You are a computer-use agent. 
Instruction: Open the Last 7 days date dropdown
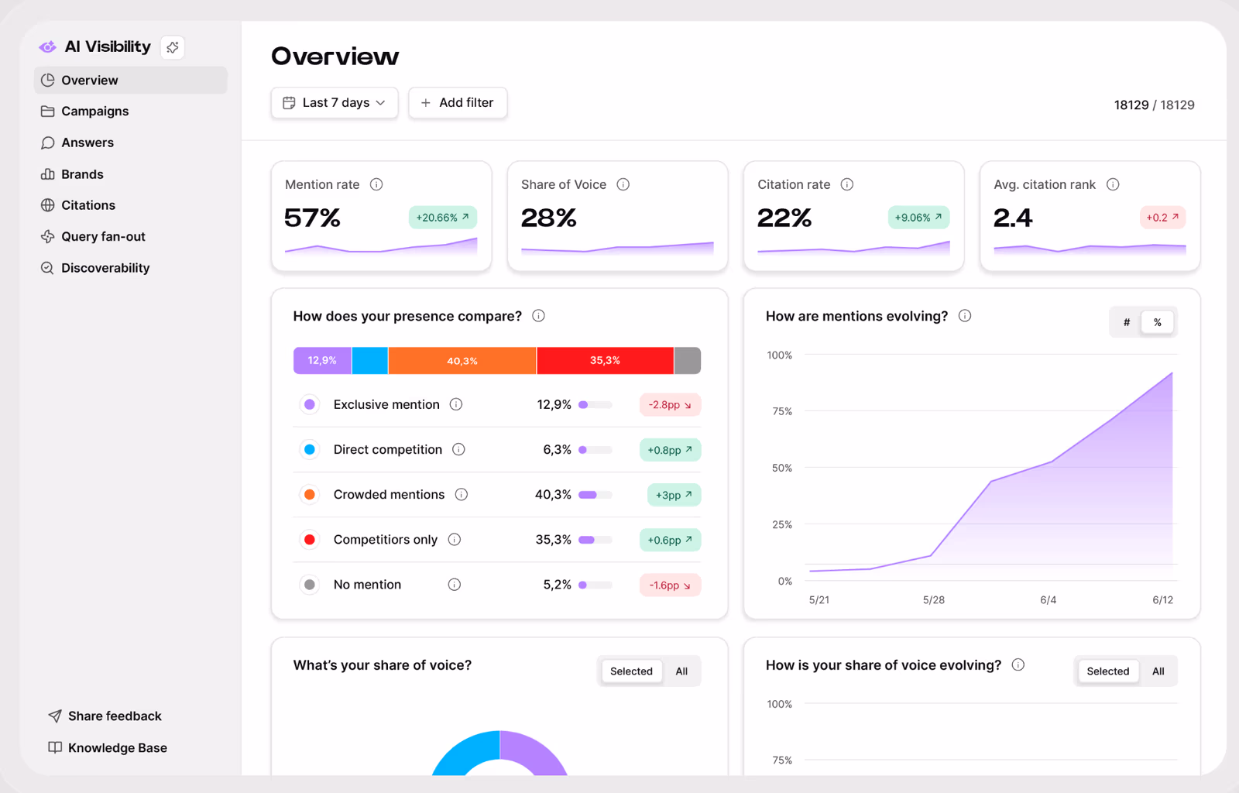tap(335, 103)
